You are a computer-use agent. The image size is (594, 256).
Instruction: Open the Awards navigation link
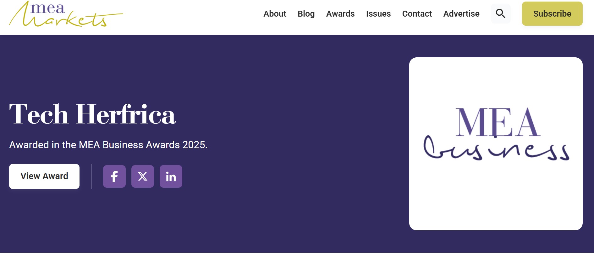click(x=340, y=14)
